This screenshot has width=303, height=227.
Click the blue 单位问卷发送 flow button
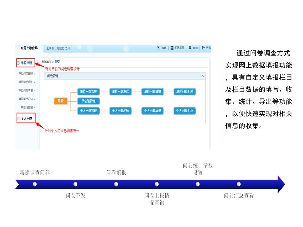(x=121, y=92)
